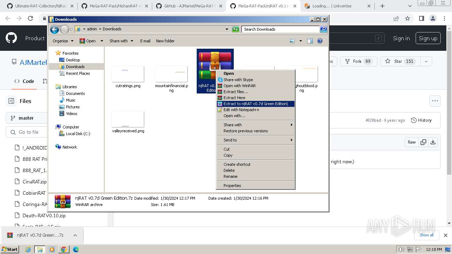Expand Share with submenu in context menu
Image resolution: width=452 pixels, height=254 pixels.
point(256,125)
